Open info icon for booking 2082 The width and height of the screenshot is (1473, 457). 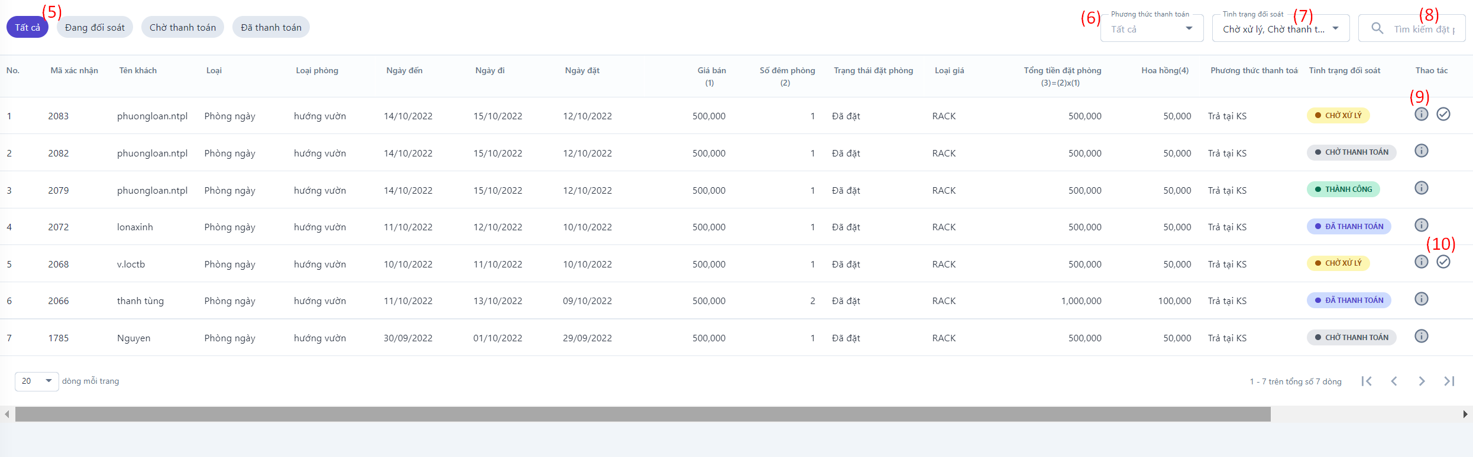[x=1421, y=151]
